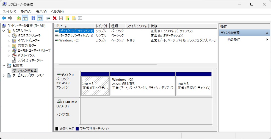Sort by the ボリューム column header
Viewport: 271px width, 139px height.
(x=74, y=26)
